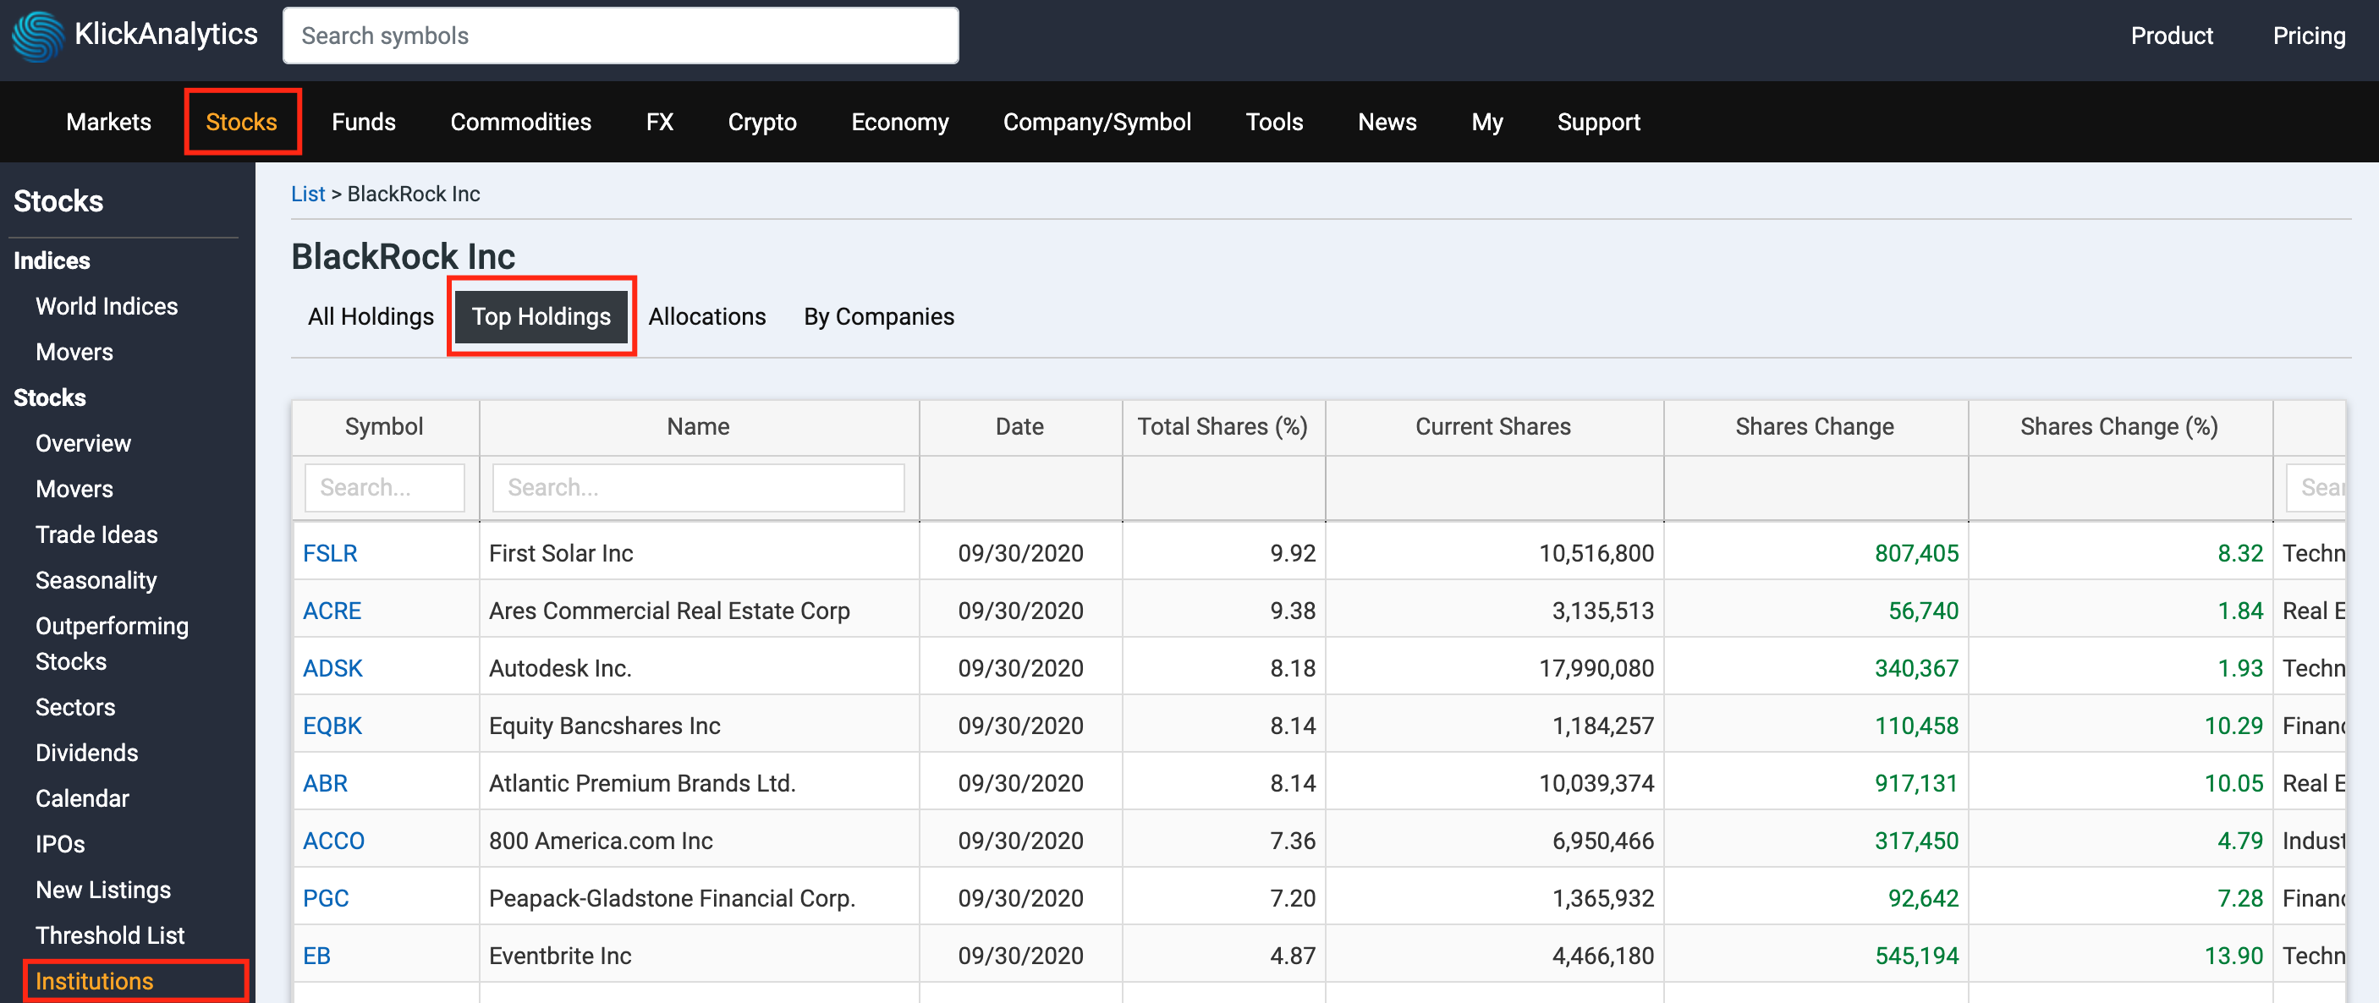Image resolution: width=2379 pixels, height=1003 pixels.
Task: Open Outperforming Stocks in sidebar
Action: pyautogui.click(x=112, y=644)
